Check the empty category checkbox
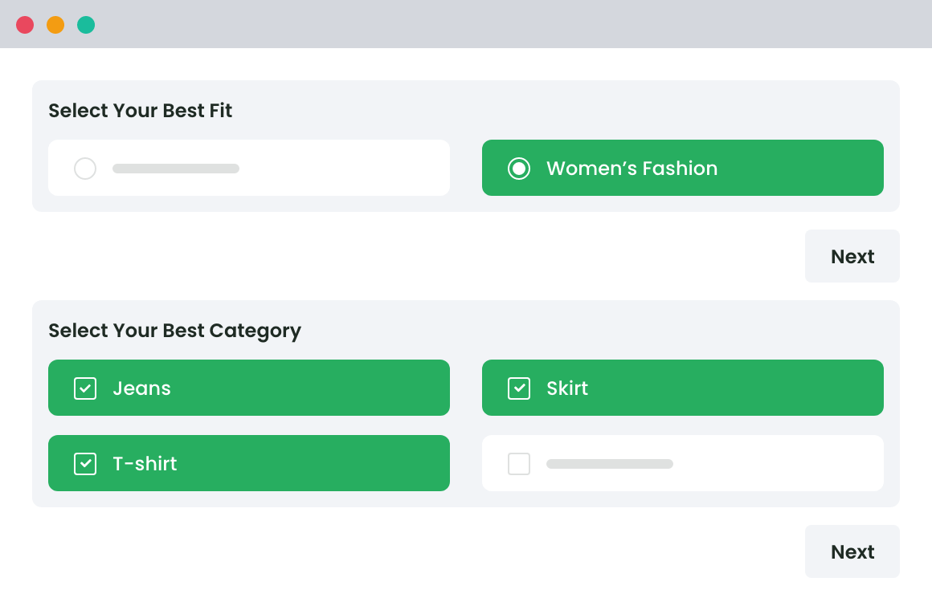The width and height of the screenshot is (932, 610). [x=519, y=463]
